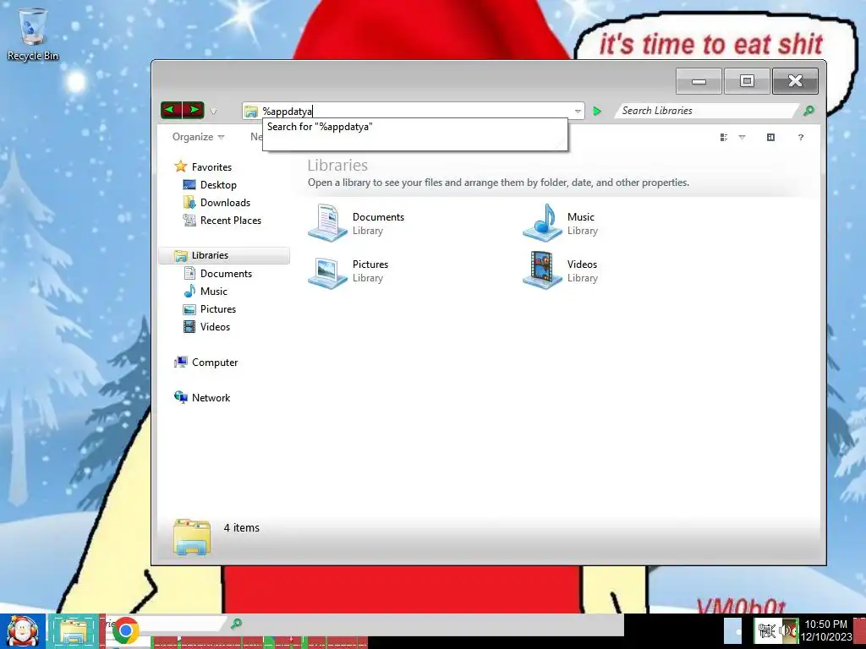Click the Downloads folder icon in the sidebar
The width and height of the screenshot is (866, 649).
tap(189, 202)
